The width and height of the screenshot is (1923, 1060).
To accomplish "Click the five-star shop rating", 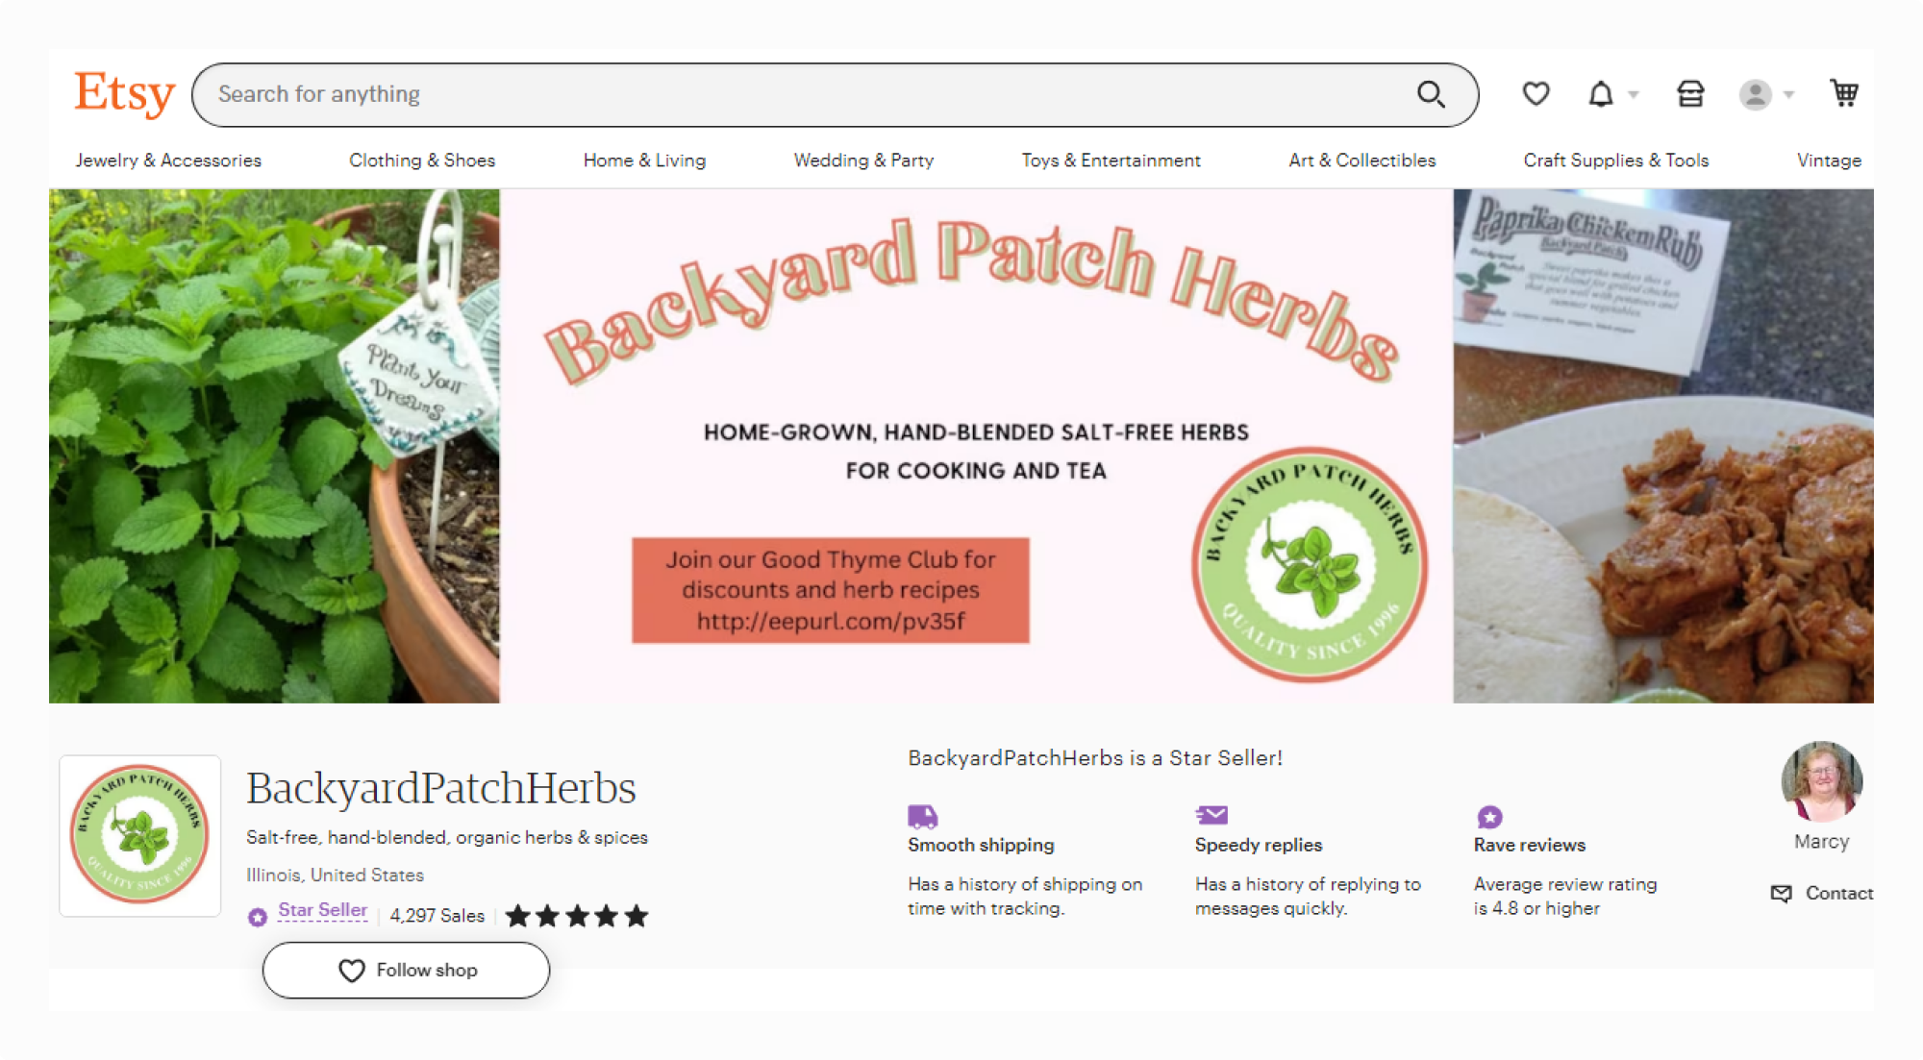I will coord(577,916).
